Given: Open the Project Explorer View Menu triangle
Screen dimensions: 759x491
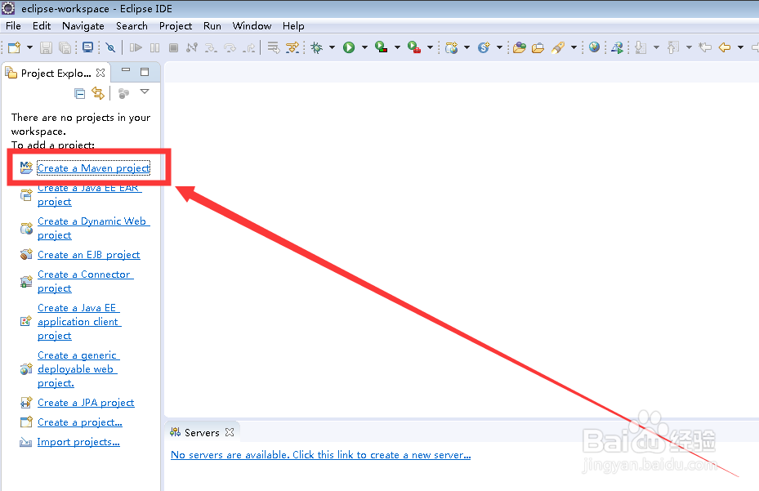Looking at the screenshot, I should pos(145,92).
